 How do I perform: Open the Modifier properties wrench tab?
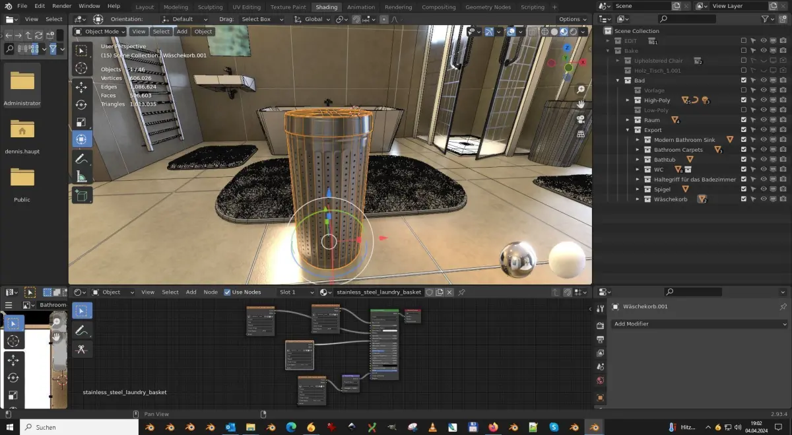click(600, 308)
